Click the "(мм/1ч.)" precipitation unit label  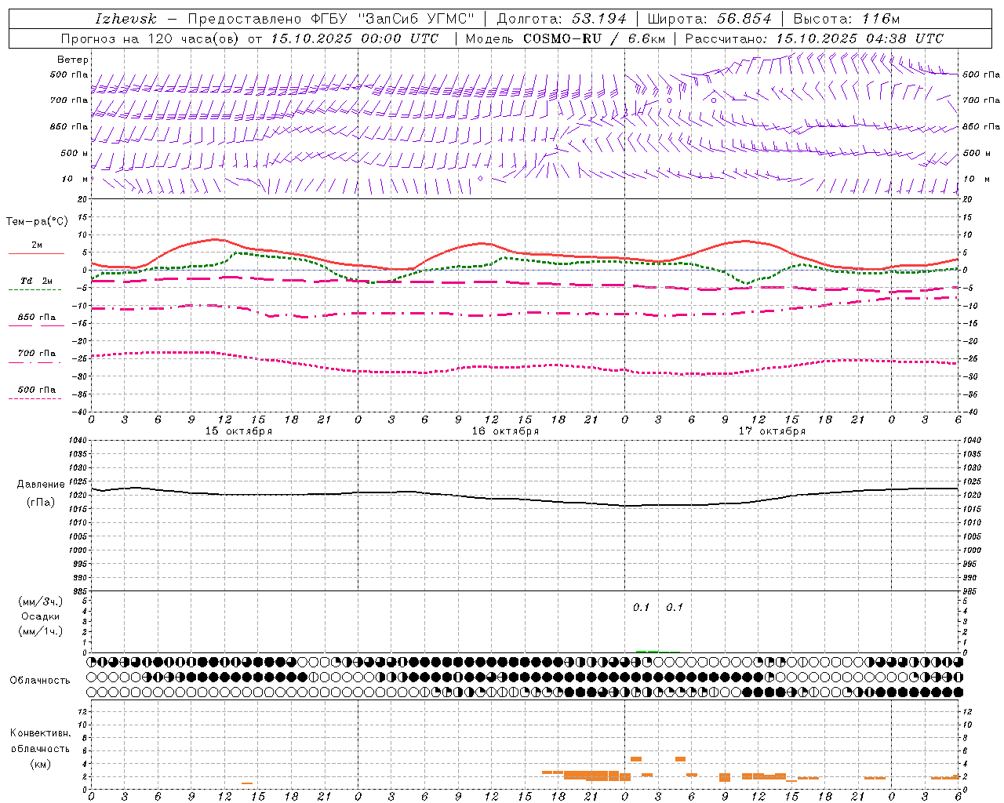click(41, 631)
